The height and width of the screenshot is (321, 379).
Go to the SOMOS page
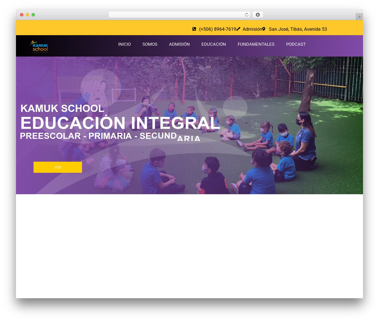click(150, 44)
